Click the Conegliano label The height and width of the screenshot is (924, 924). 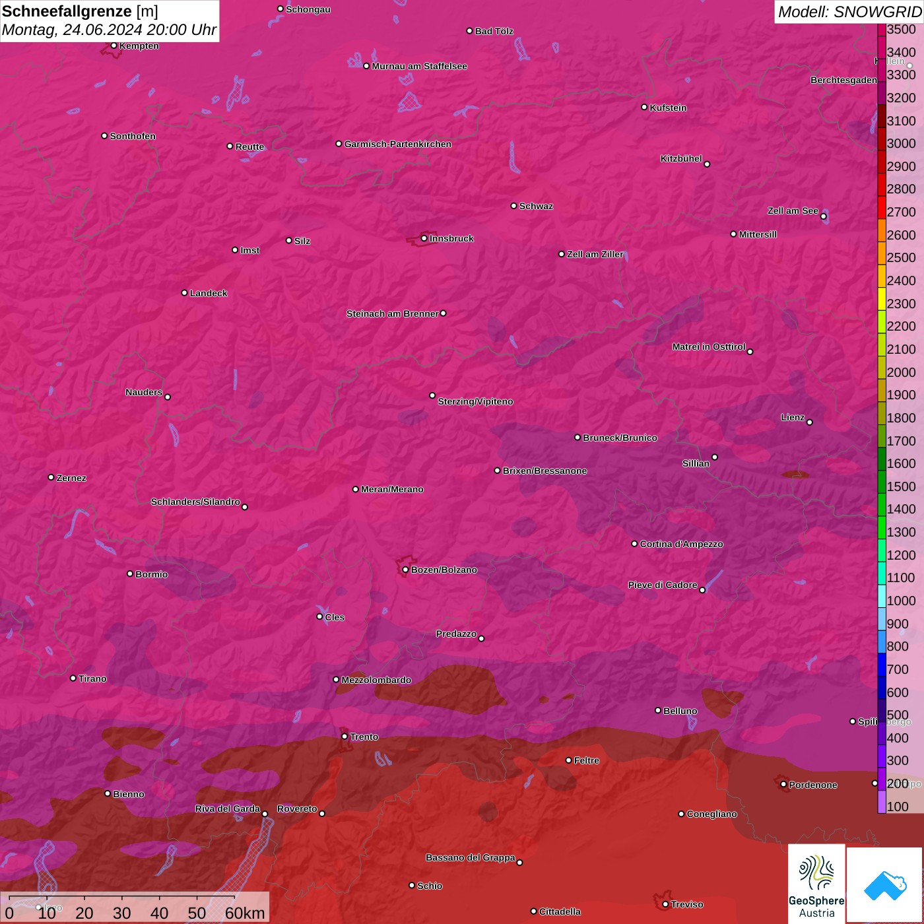click(x=711, y=814)
